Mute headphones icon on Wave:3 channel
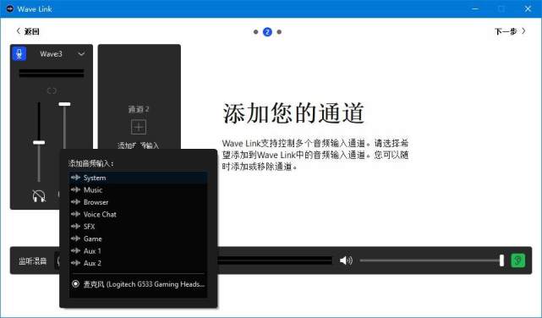The width and height of the screenshot is (542, 318). 39,196
